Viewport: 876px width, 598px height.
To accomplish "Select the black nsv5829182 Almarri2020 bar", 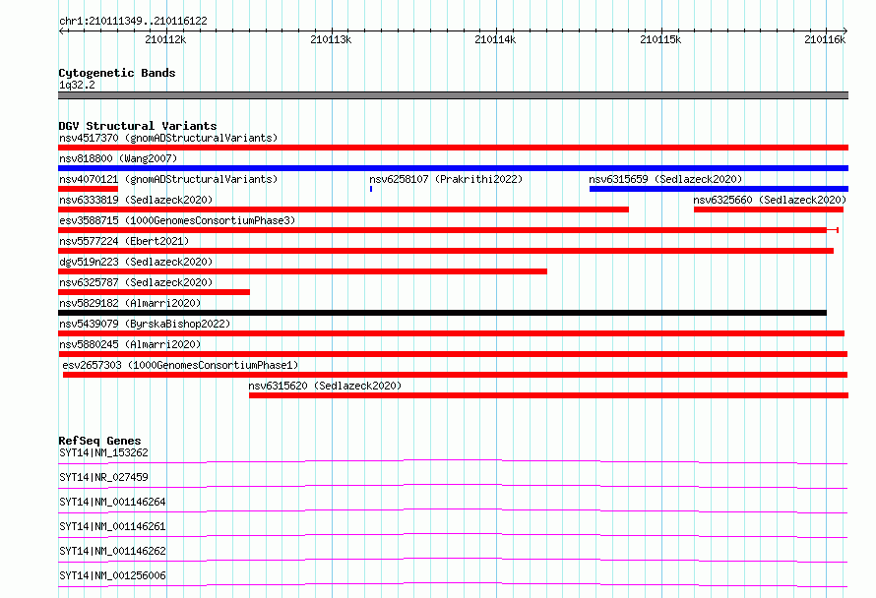I will point(443,313).
